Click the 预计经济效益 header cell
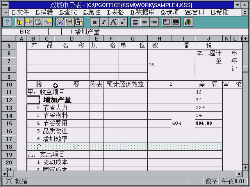The height and width of the screenshot is (187, 250). point(125,85)
